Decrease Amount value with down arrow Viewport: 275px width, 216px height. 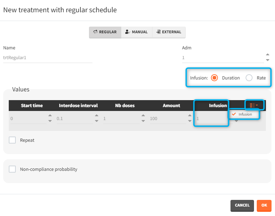pos(190,121)
